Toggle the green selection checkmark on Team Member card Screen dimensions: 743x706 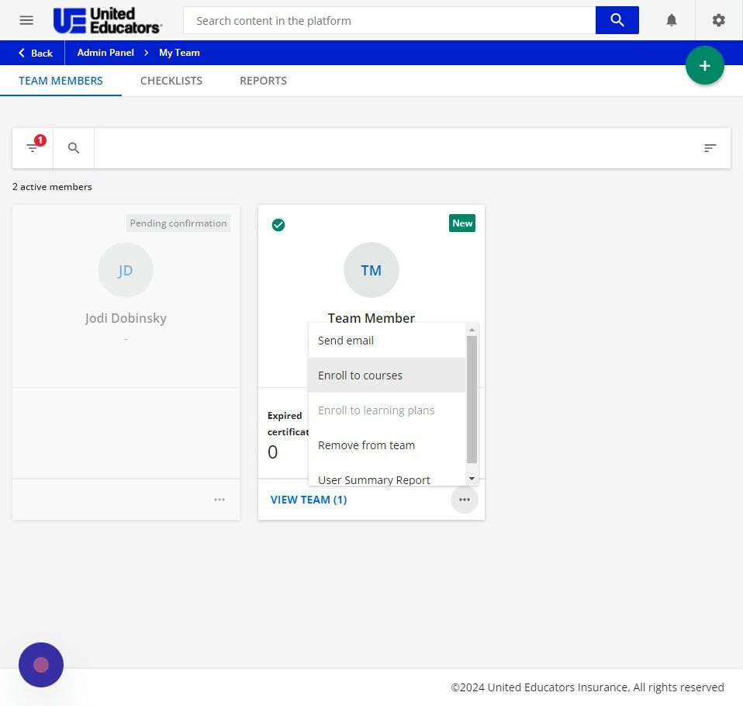pos(278,225)
